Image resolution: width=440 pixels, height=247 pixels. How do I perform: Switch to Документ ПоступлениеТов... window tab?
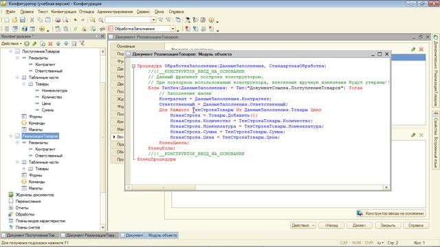30,235
